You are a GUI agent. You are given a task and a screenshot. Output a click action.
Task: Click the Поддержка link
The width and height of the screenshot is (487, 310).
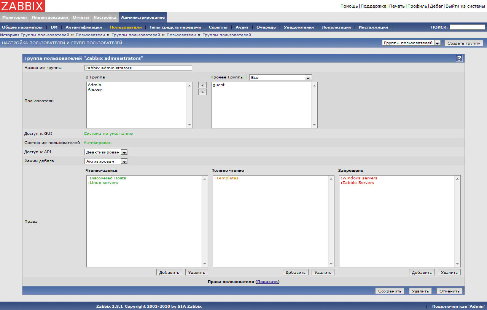click(374, 6)
